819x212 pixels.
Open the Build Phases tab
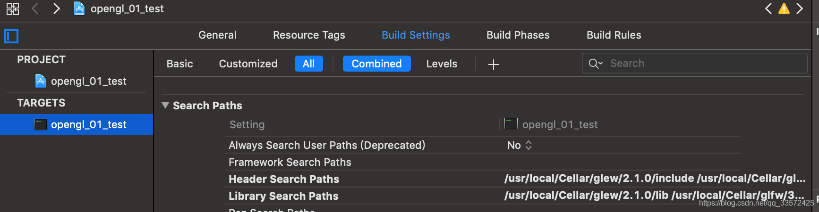(x=518, y=35)
